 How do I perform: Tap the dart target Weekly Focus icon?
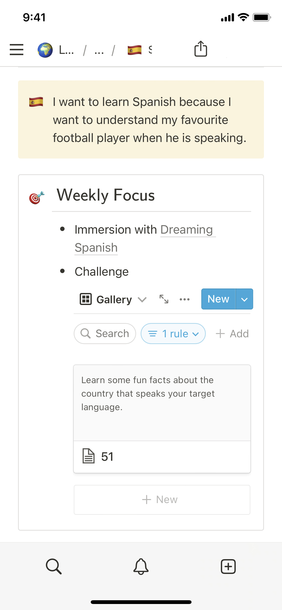pos(37,197)
